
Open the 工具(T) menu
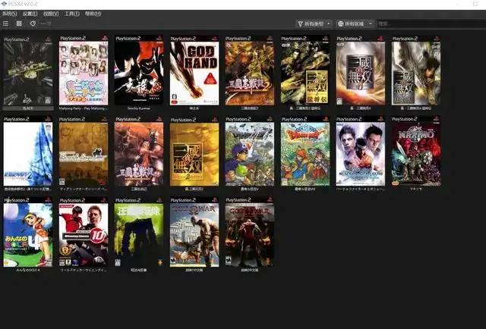tap(72, 14)
